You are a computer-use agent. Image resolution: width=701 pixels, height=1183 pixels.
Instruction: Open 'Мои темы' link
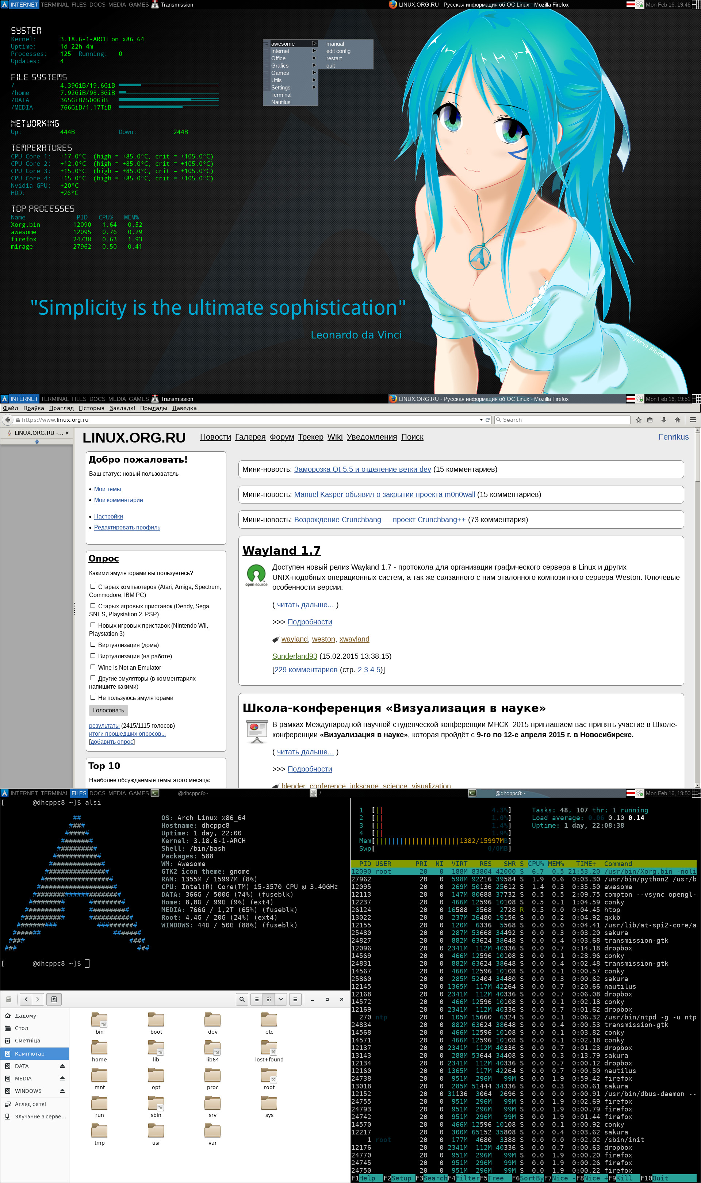[x=107, y=489]
